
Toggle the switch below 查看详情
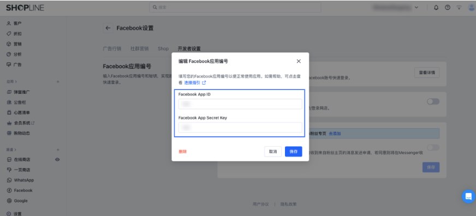433,101
